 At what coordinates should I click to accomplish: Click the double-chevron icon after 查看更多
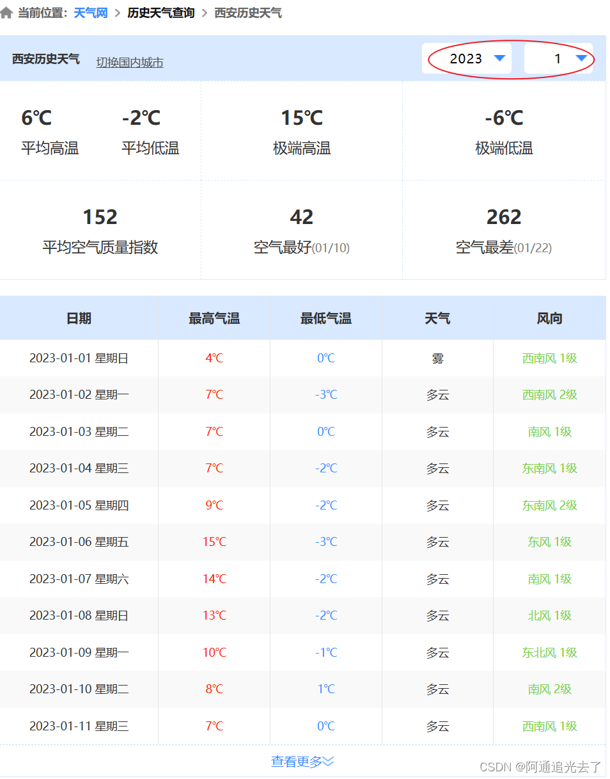(x=329, y=761)
